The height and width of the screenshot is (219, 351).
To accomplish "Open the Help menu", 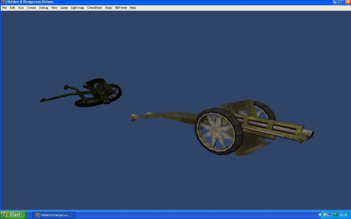I will 133,8.
